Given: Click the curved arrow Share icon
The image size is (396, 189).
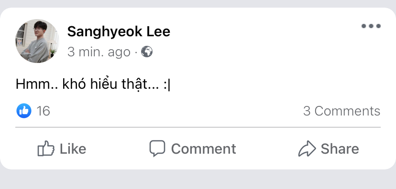Looking at the screenshot, I should pos(307,149).
